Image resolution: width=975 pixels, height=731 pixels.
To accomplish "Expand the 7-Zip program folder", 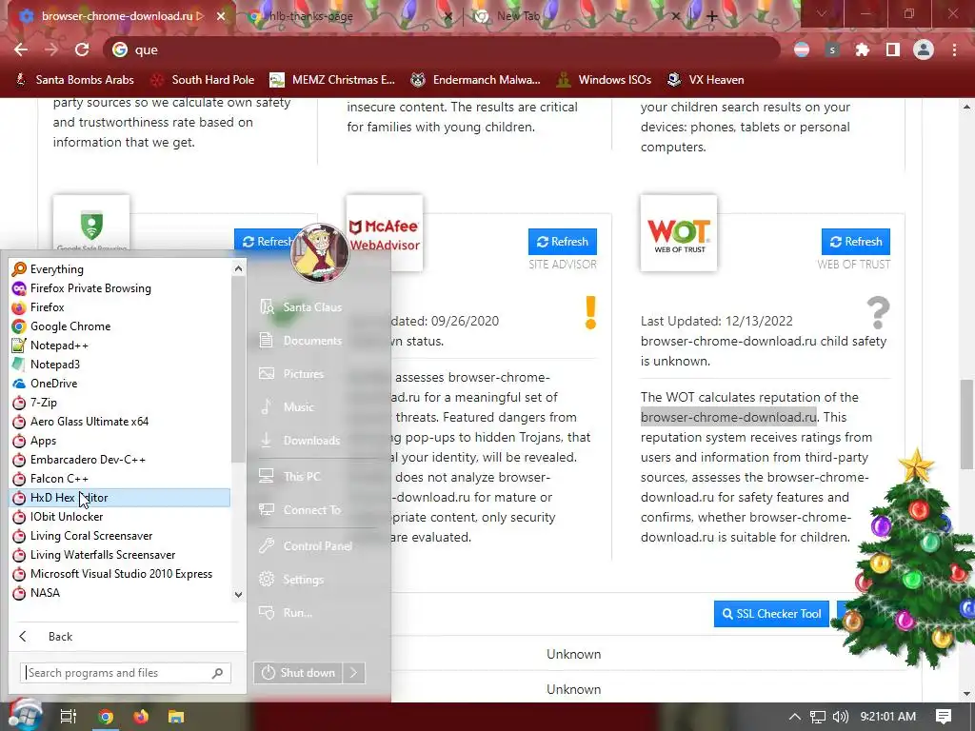I will [120, 403].
